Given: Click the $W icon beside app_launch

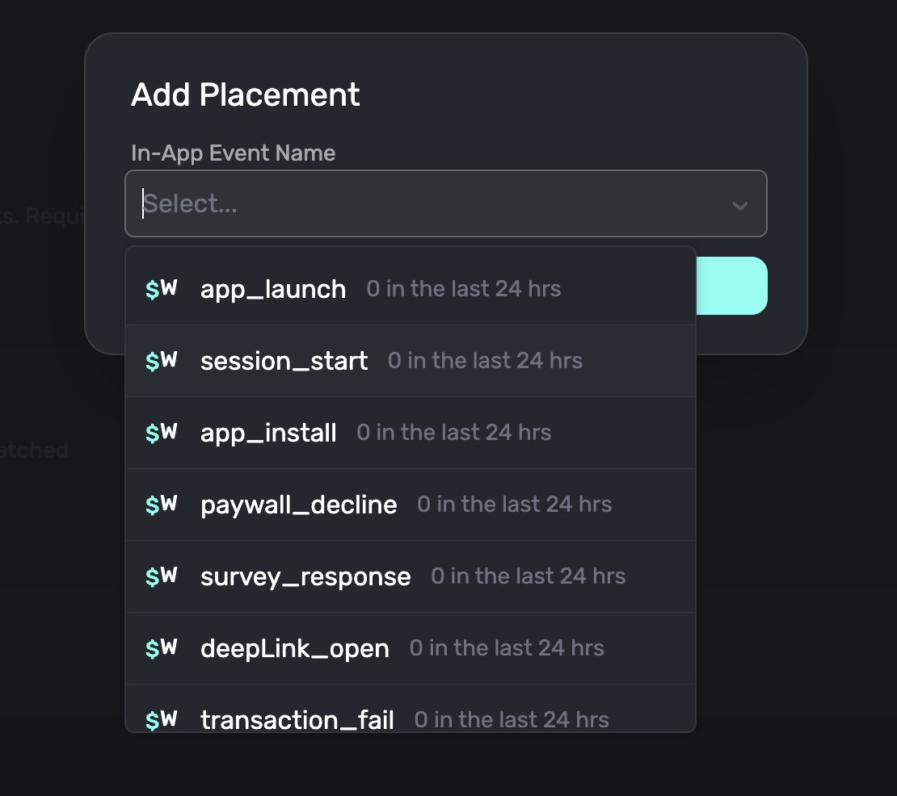Looking at the screenshot, I should (x=162, y=288).
